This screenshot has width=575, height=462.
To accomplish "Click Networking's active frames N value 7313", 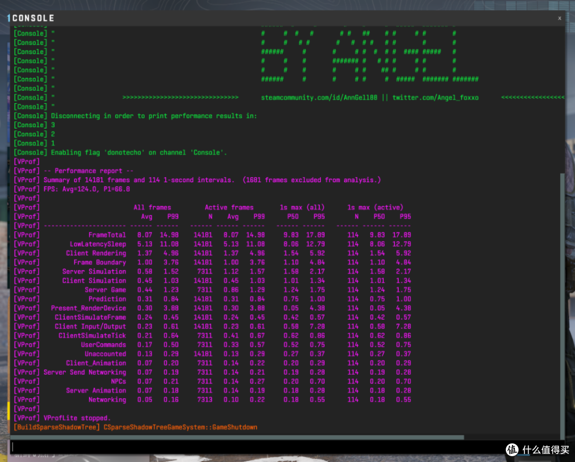I will (x=204, y=400).
